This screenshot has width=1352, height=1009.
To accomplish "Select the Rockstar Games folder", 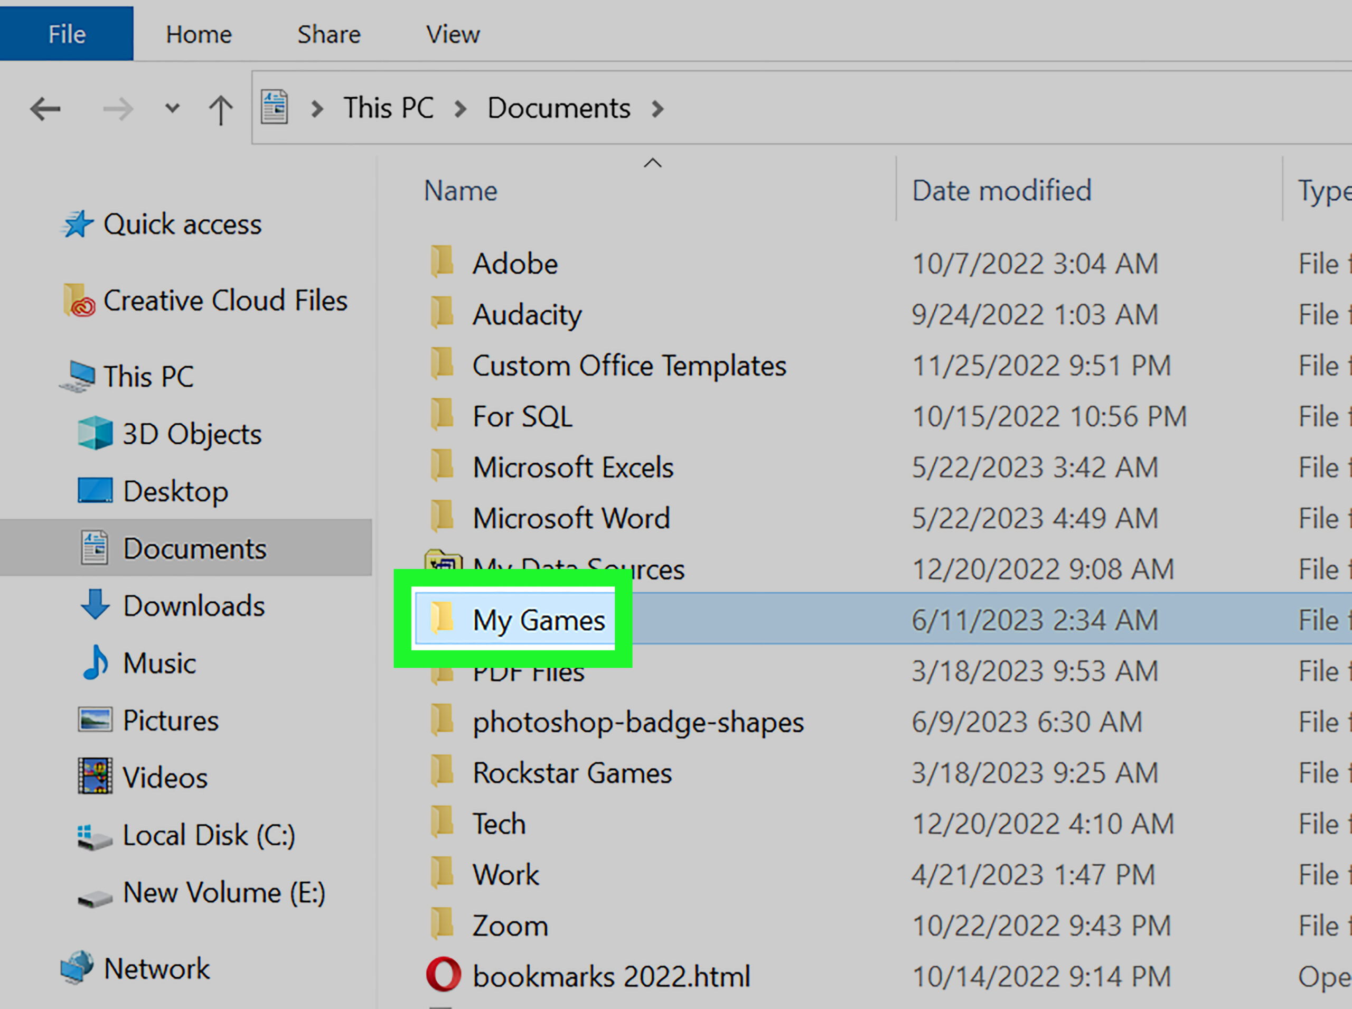I will click(571, 773).
